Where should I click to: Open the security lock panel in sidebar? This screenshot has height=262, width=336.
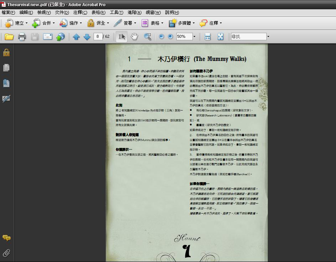coord(6,52)
